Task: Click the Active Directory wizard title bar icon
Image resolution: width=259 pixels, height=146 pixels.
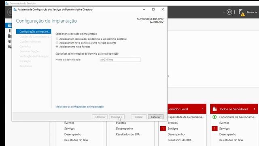Action: pyautogui.click(x=15, y=9)
